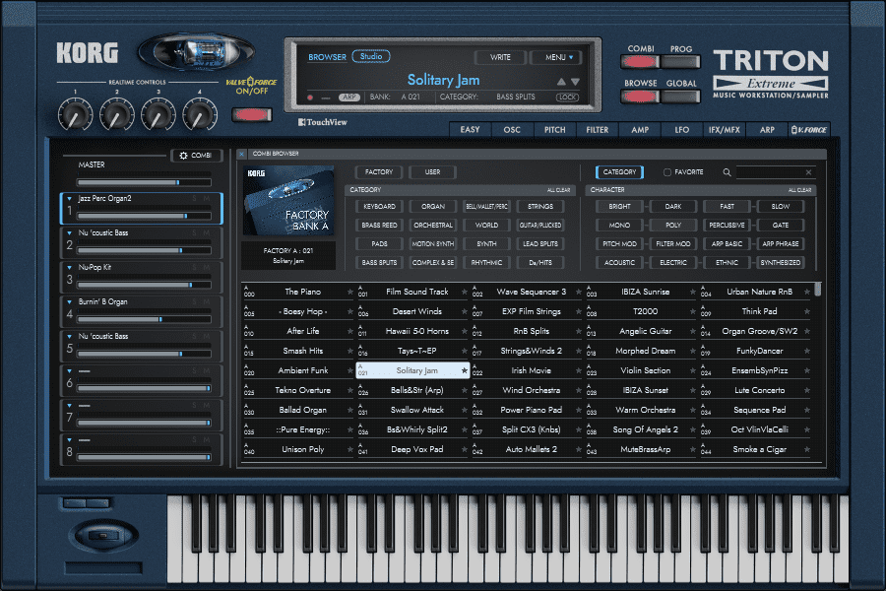Open timbre 6 program dropdown arrow
Image resolution: width=886 pixels, height=591 pixels.
pos(70,371)
